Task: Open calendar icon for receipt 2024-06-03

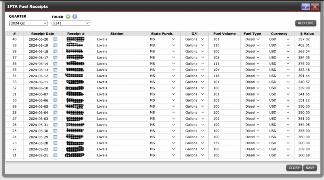Action: click(55, 119)
